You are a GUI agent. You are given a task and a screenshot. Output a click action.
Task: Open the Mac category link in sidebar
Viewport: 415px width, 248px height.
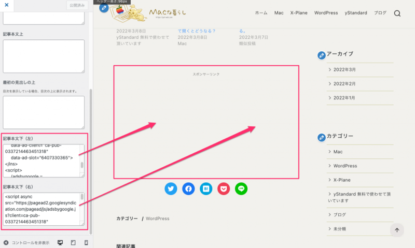[x=338, y=152]
